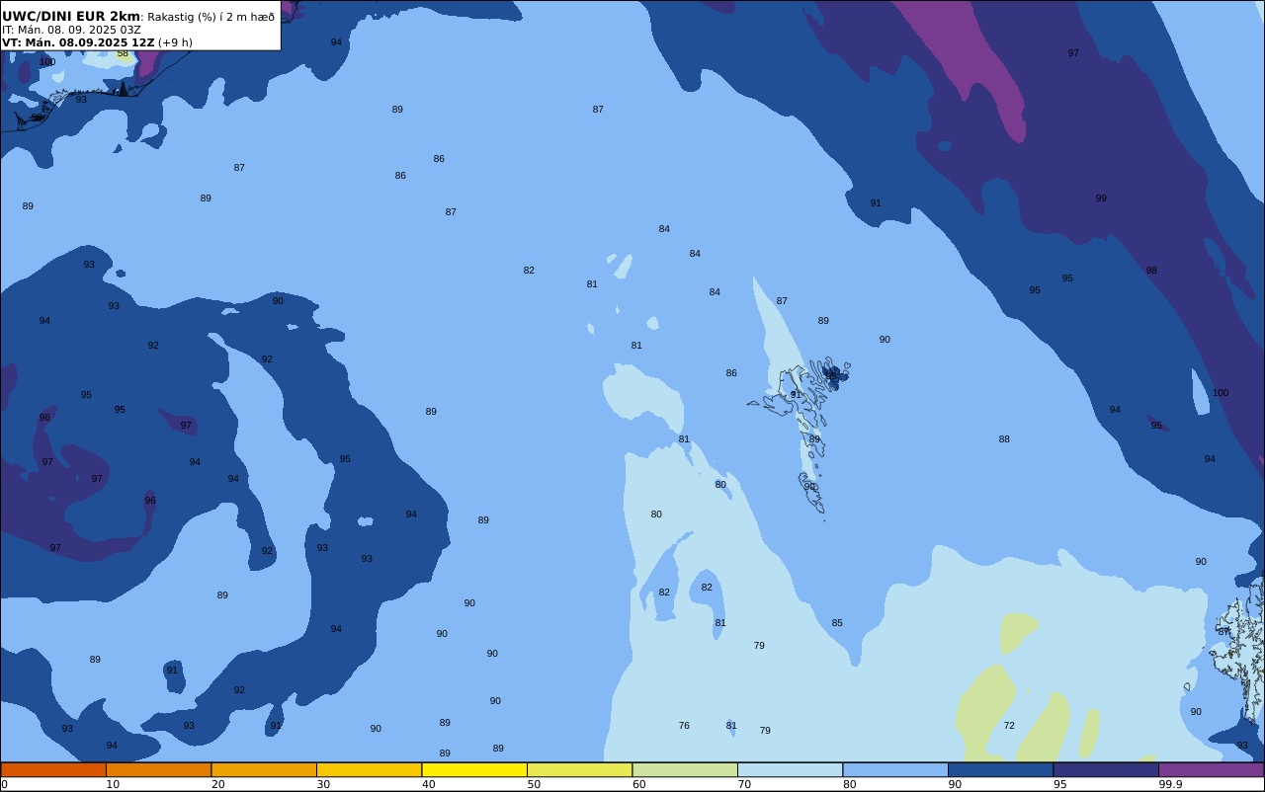This screenshot has height=792, width=1265.
Task: Select the legend scale label '20'
Action: point(217,784)
